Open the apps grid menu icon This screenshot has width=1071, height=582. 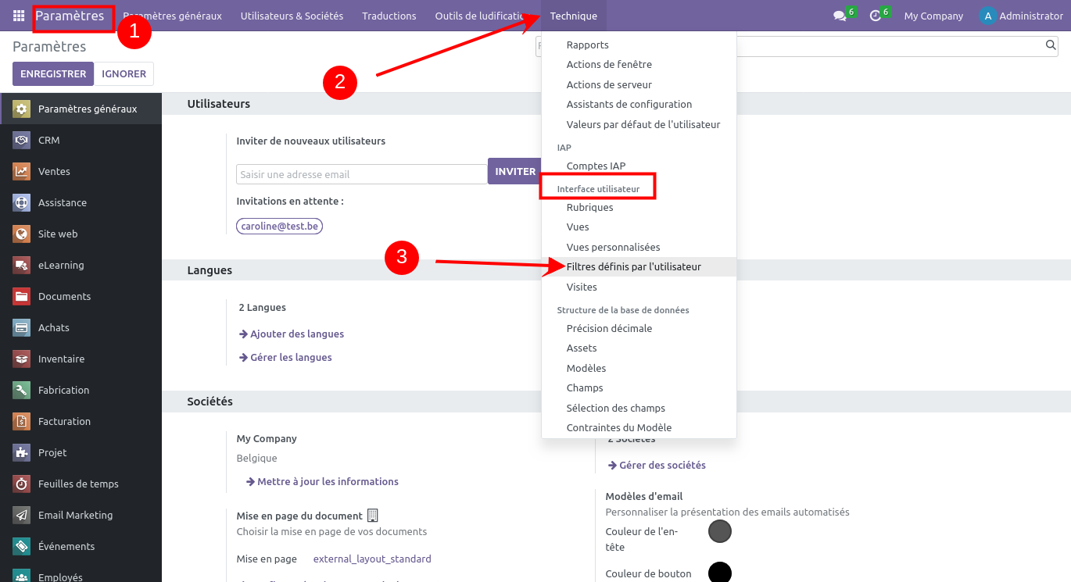click(19, 16)
